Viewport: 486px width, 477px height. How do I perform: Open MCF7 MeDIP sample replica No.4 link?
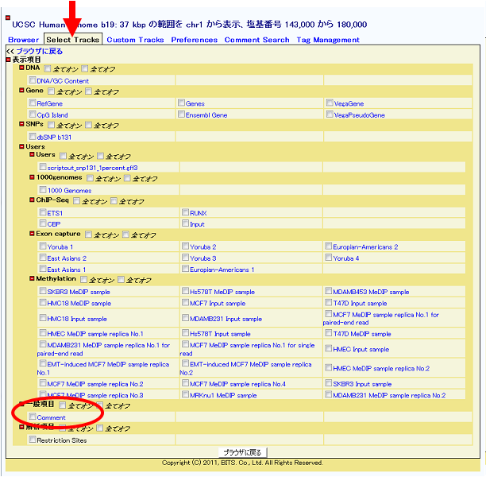point(237,384)
